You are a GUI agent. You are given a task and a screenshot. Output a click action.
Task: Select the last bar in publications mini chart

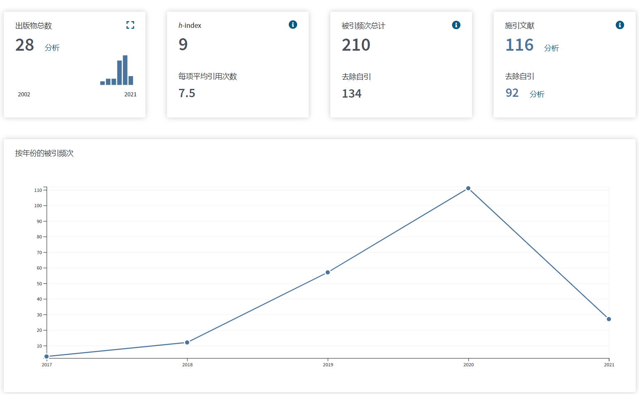(x=131, y=81)
